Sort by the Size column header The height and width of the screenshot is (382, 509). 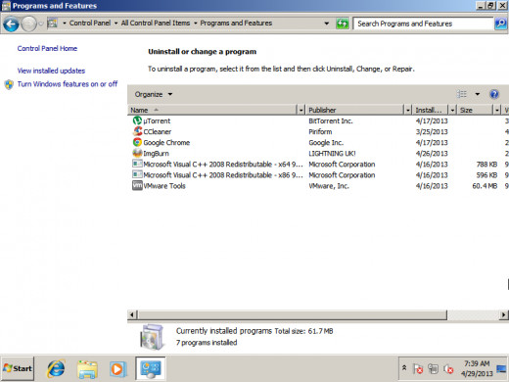(475, 110)
